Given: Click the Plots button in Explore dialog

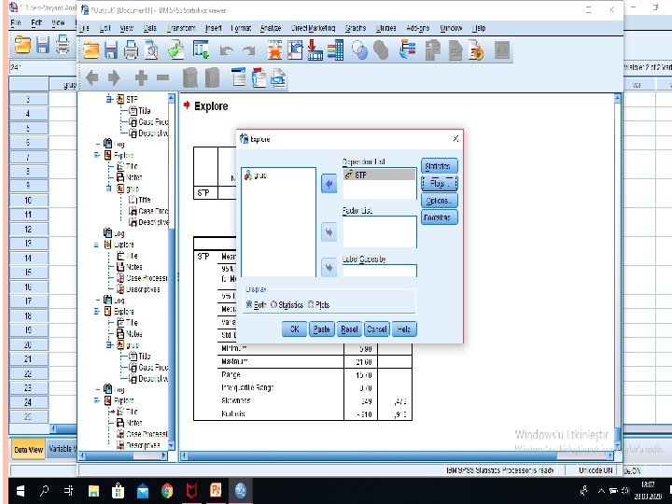Looking at the screenshot, I should coord(439,183).
